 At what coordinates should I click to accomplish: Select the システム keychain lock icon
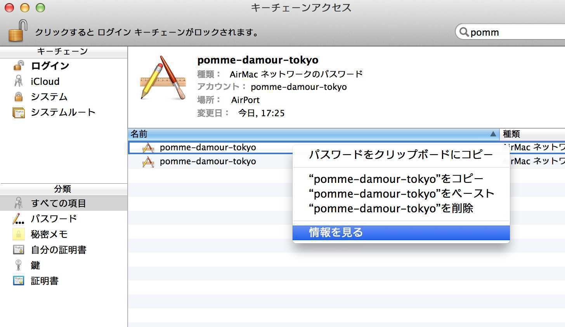click(x=18, y=96)
